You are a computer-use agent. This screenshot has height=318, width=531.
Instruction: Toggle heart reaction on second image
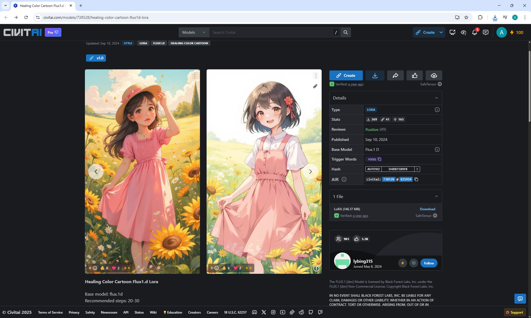(x=237, y=268)
